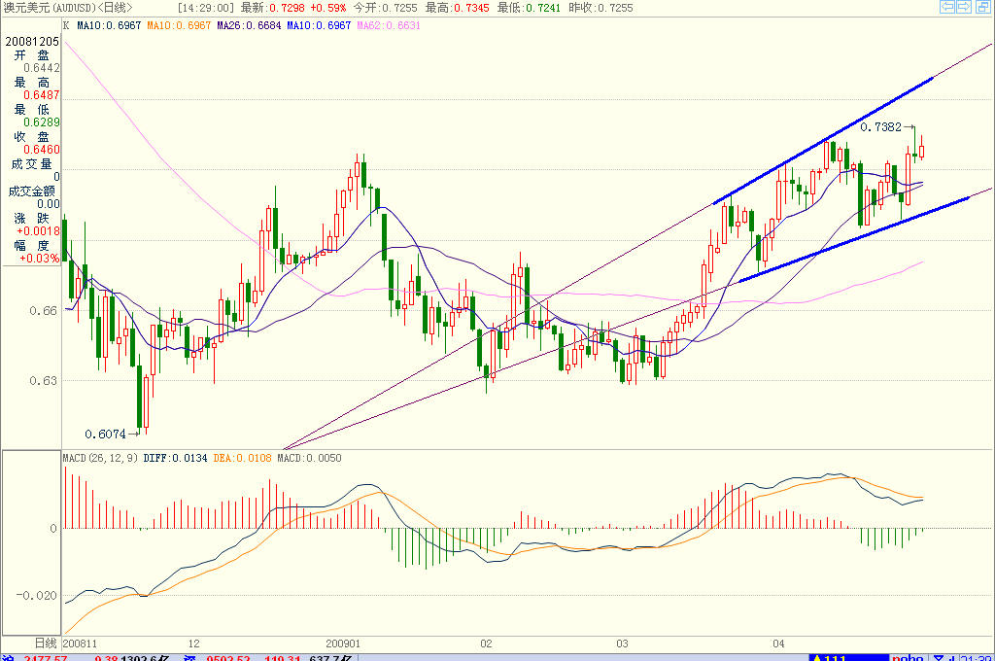Click the -0.020 MACD axis label
Screen dimensions: 995x661
tap(36, 596)
